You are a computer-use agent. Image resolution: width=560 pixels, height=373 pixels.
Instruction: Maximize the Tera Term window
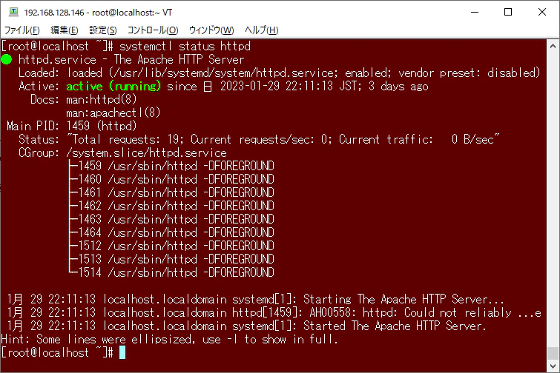[x=508, y=12]
